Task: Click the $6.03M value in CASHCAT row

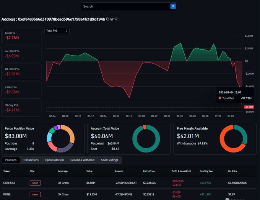Action: point(91,183)
